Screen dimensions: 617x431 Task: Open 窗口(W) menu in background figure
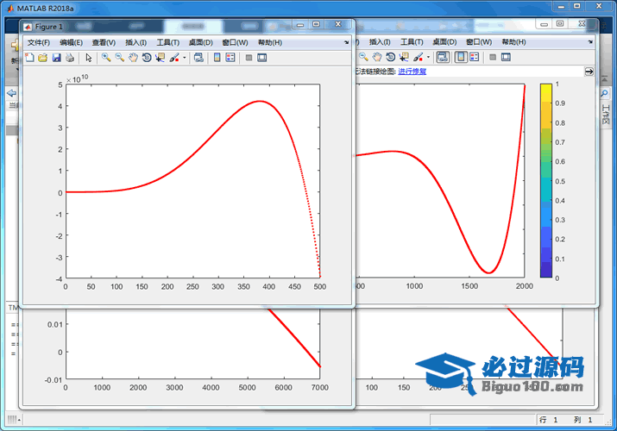click(479, 42)
